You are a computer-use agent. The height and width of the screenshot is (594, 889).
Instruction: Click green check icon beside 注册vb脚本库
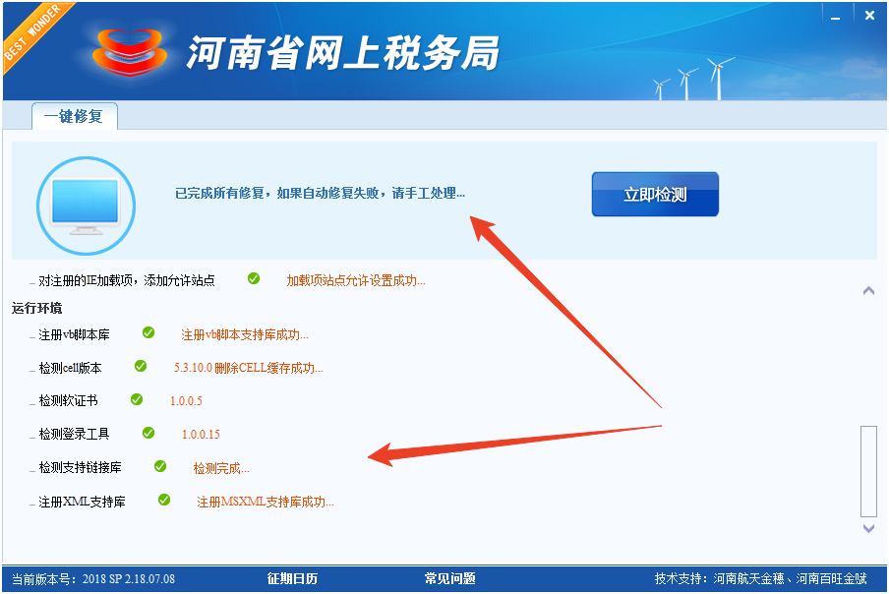click(148, 333)
